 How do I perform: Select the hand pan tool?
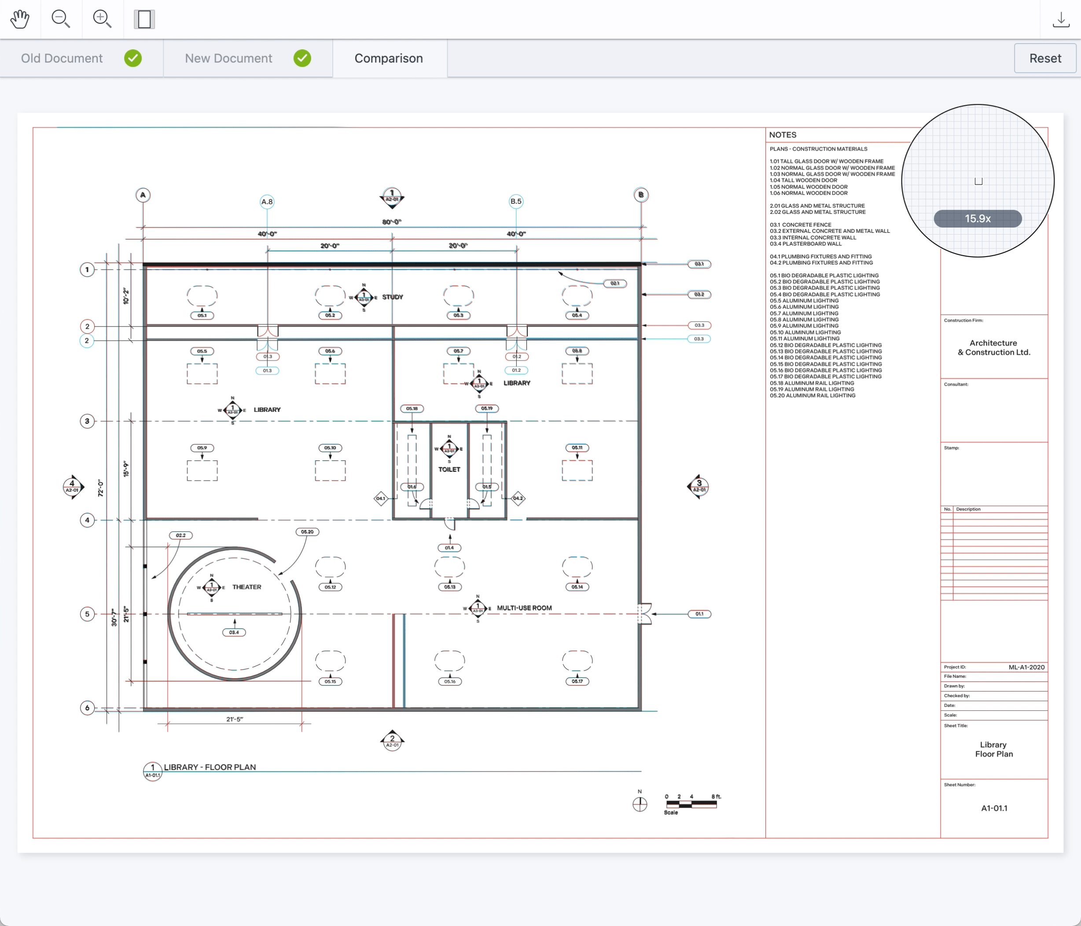pyautogui.click(x=20, y=19)
